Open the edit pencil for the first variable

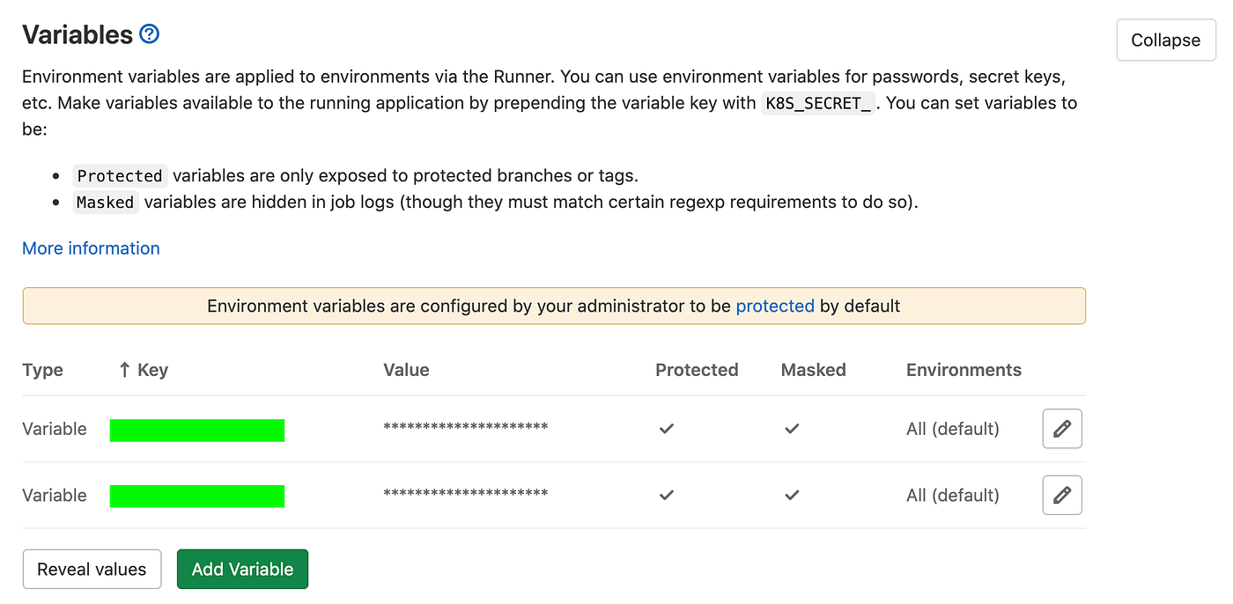click(x=1062, y=429)
